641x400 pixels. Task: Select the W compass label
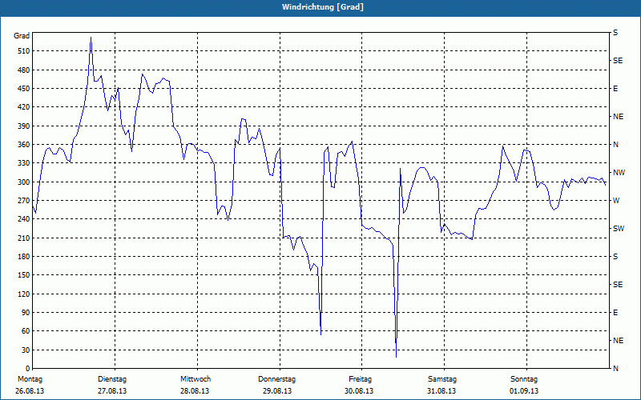tap(616, 201)
